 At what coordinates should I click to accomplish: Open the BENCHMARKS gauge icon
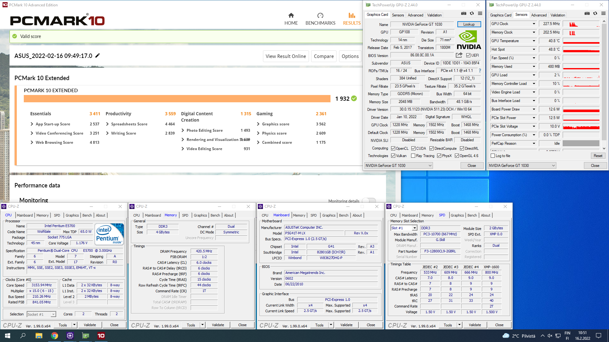point(320,15)
